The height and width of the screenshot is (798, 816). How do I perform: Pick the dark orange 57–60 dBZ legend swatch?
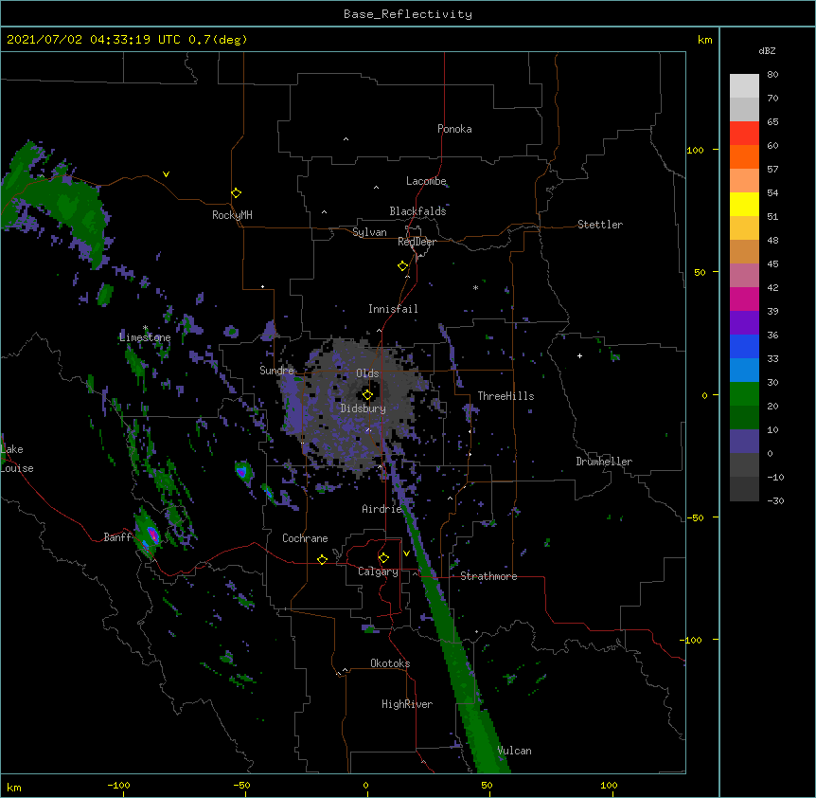[x=744, y=156]
